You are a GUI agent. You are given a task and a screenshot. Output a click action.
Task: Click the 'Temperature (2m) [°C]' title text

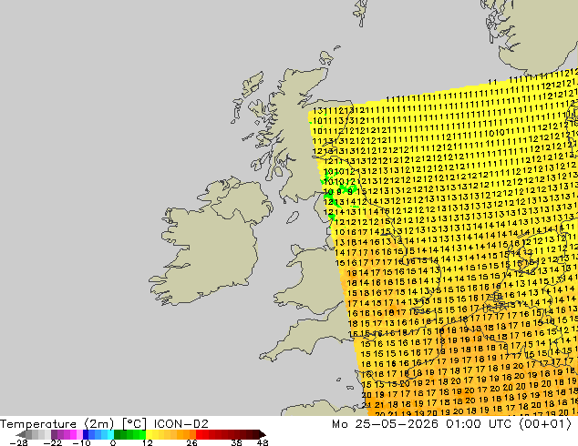(73, 424)
